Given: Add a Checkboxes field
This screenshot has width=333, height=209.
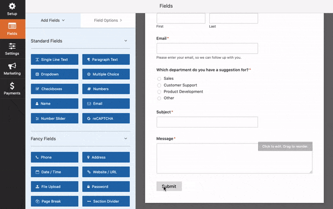Looking at the screenshot, I should click(x=54, y=89).
